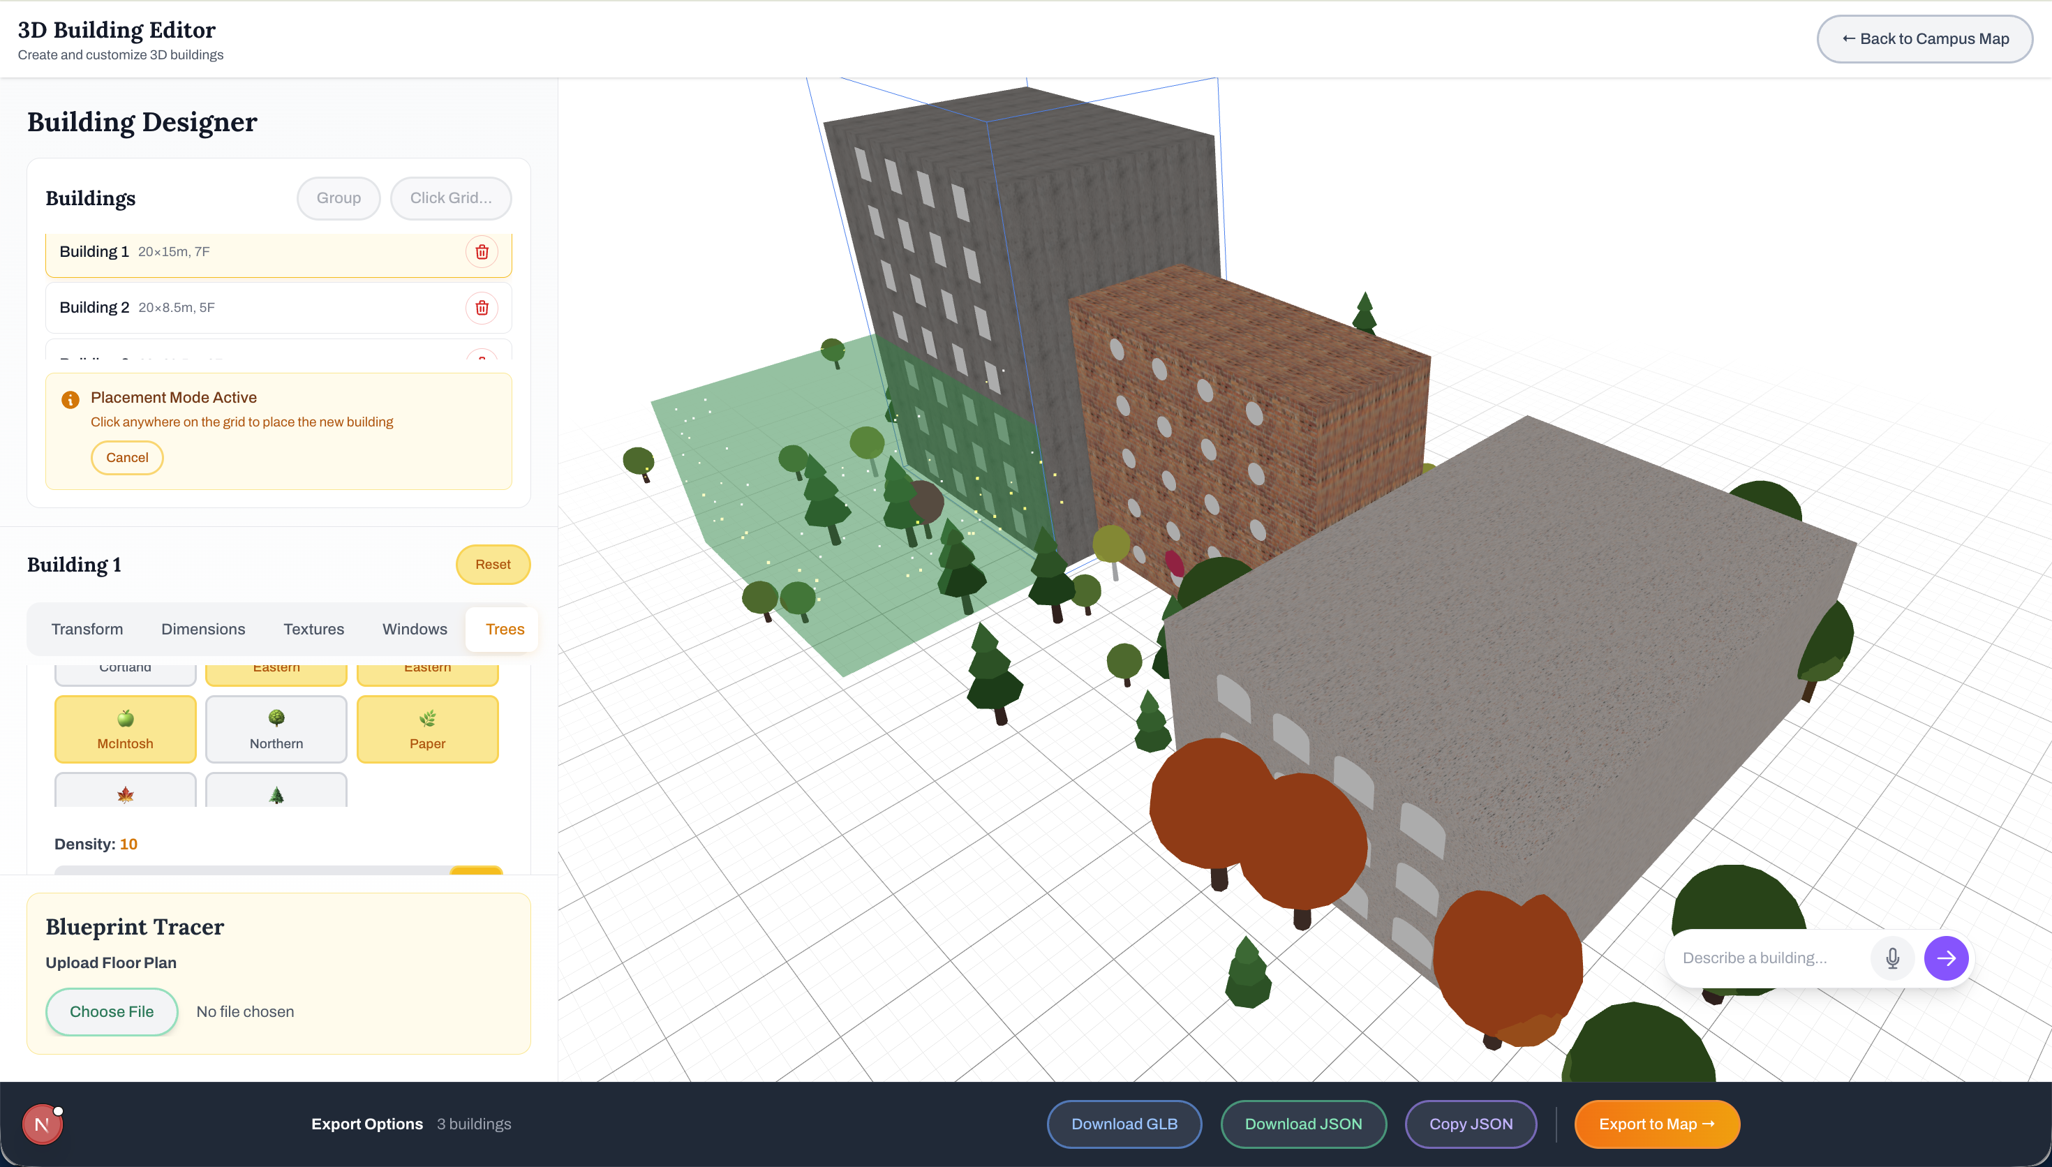Screen dimensions: 2052x1167
Task: Click the microphone voice input icon
Action: click(1891, 958)
